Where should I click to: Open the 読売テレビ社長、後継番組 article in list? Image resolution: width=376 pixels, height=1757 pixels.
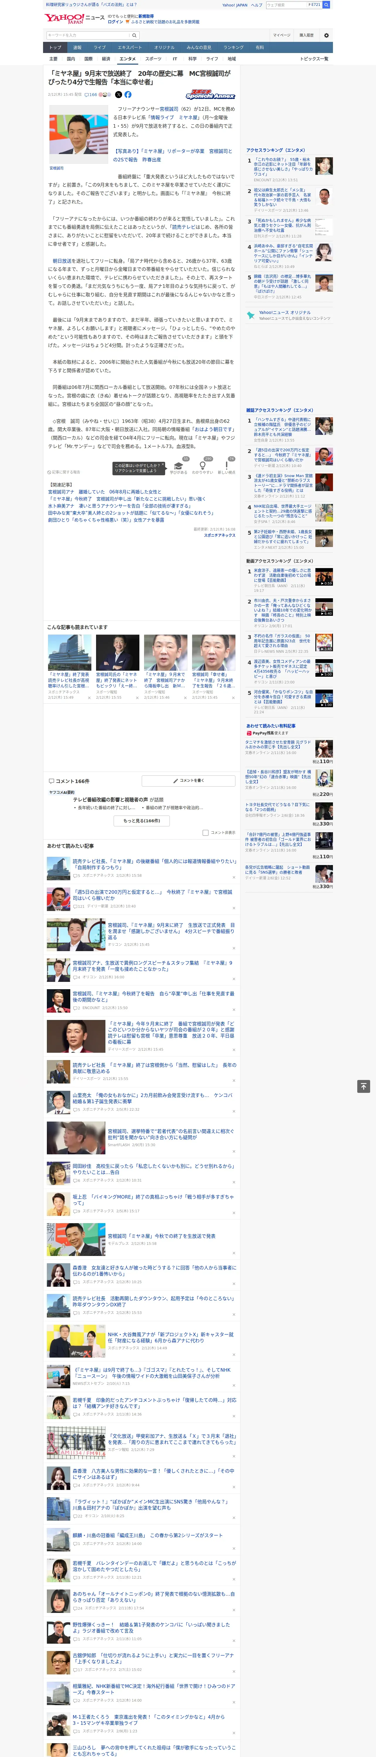[154, 864]
